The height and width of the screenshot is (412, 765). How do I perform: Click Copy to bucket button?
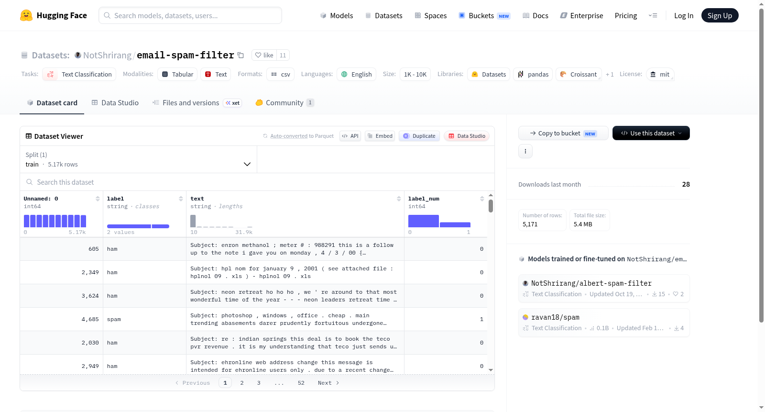563,133
